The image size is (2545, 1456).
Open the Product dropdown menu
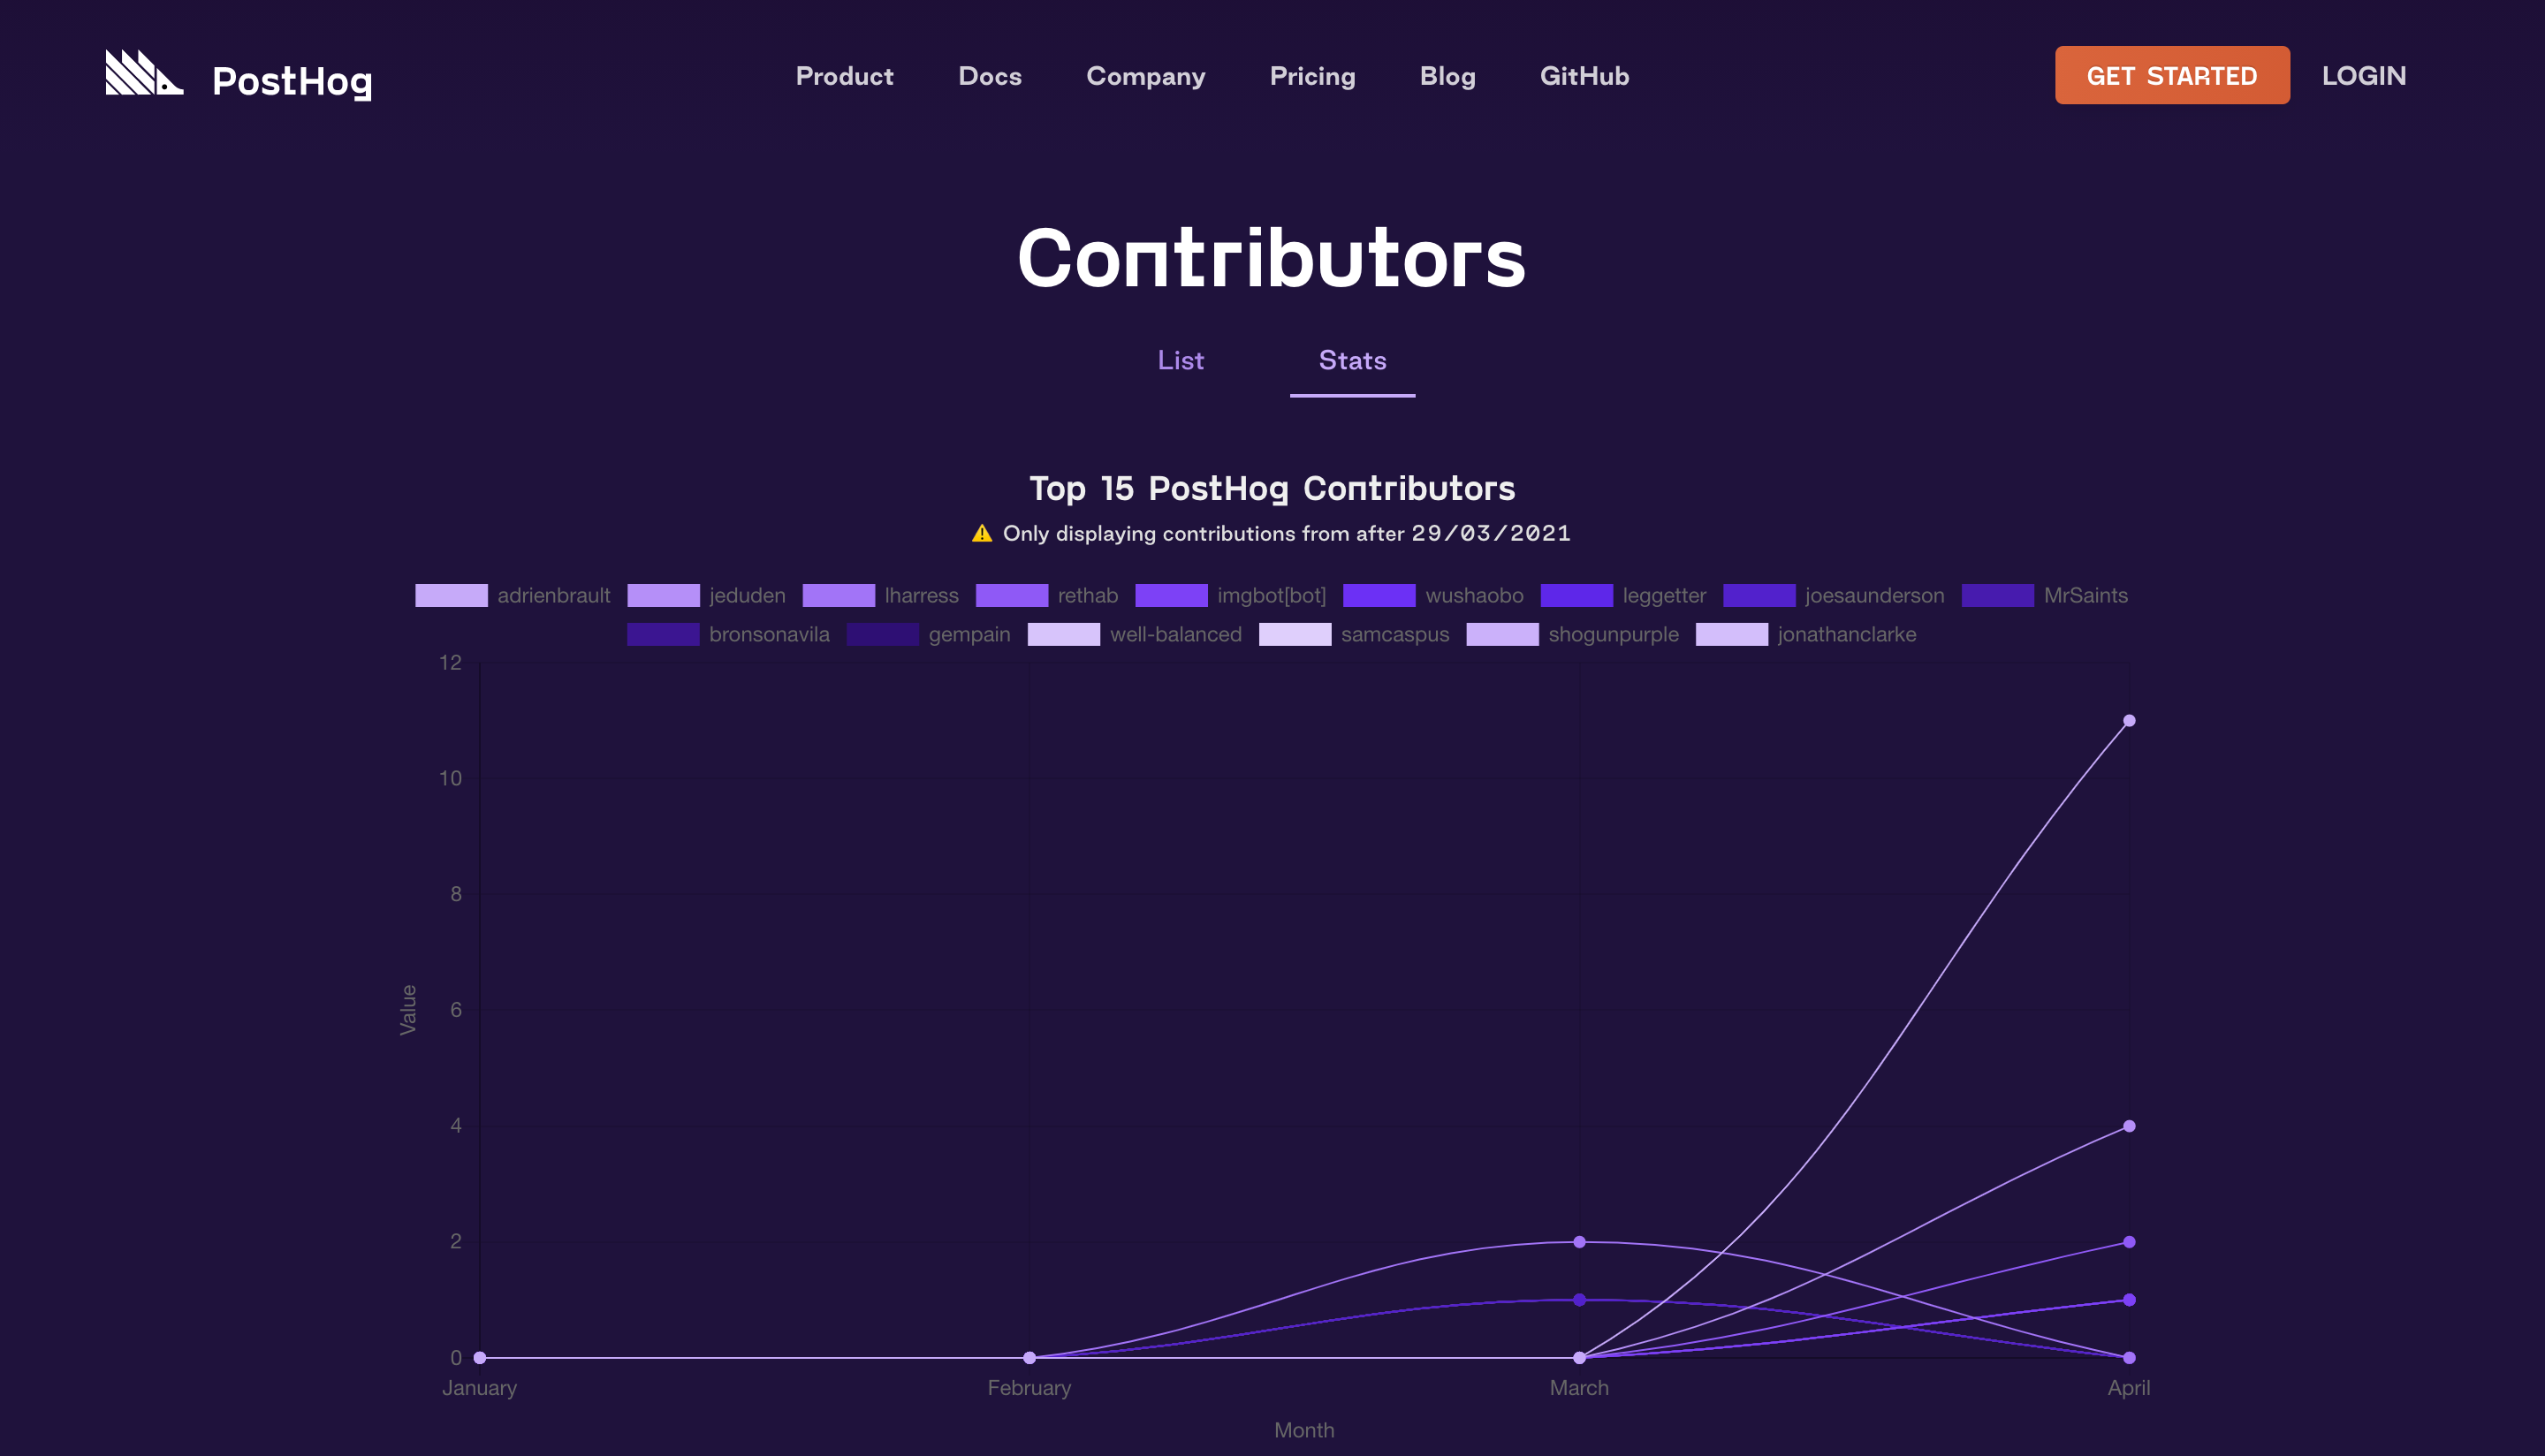click(x=844, y=75)
